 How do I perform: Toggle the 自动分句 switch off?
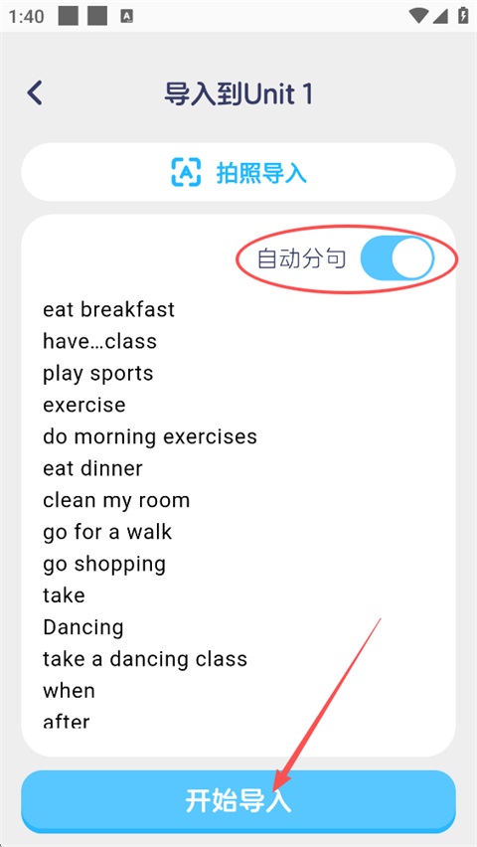(x=397, y=258)
